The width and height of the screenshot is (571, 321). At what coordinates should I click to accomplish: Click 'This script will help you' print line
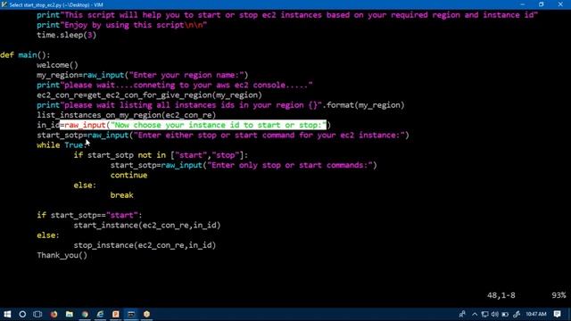coord(287,15)
